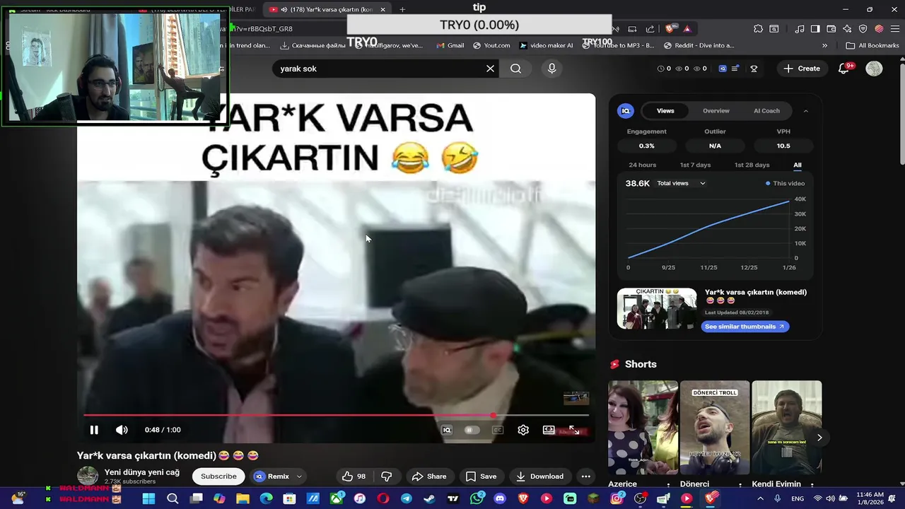
Task: Start voice search with microphone
Action: pos(552,69)
